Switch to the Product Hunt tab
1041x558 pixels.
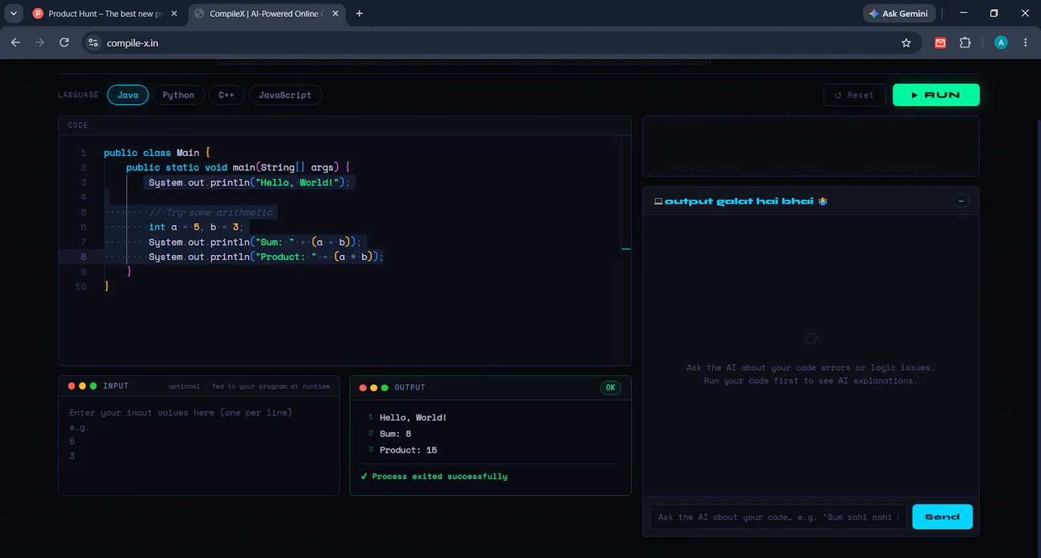pyautogui.click(x=104, y=14)
